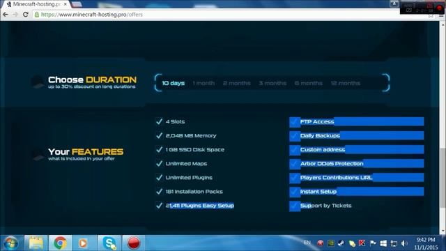Open File Explorer from the taskbar
Viewport: 446px width, 251px height.
pyautogui.click(x=36, y=243)
